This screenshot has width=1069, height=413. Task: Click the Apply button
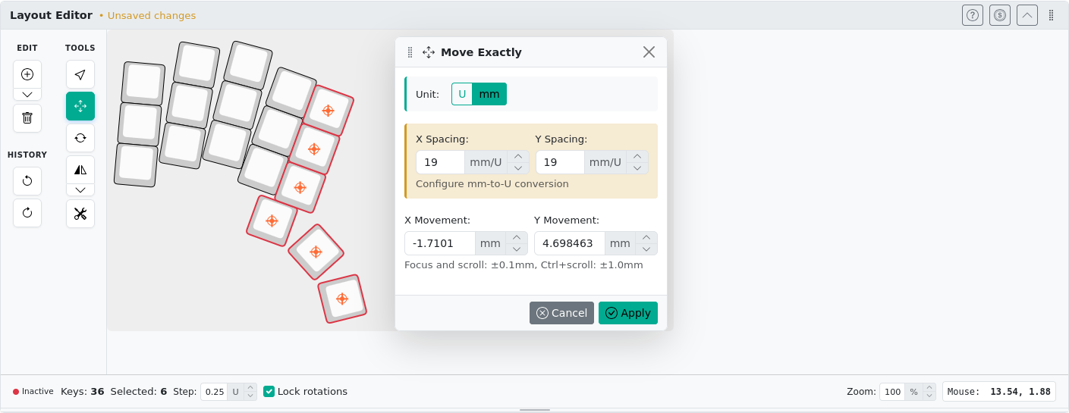tap(628, 313)
